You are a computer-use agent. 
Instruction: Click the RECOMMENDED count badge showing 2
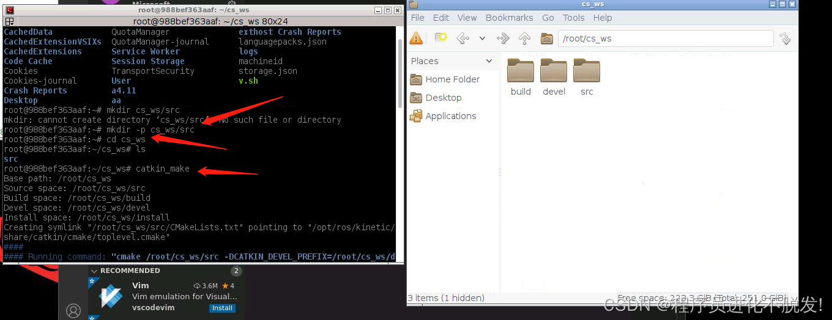236,271
